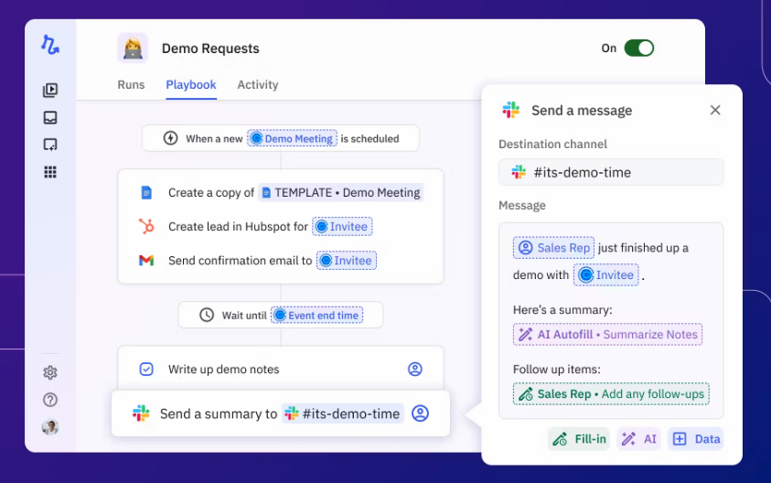Click the Google Docs icon in Create a copy step
The width and height of the screenshot is (771, 483).
click(x=146, y=192)
